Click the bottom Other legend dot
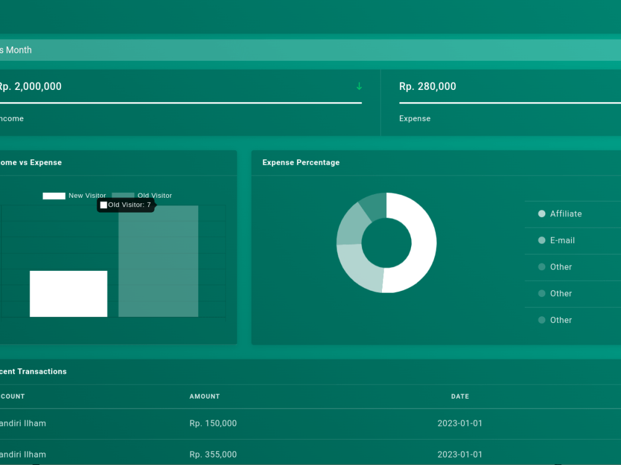The width and height of the screenshot is (621, 465). click(542, 320)
